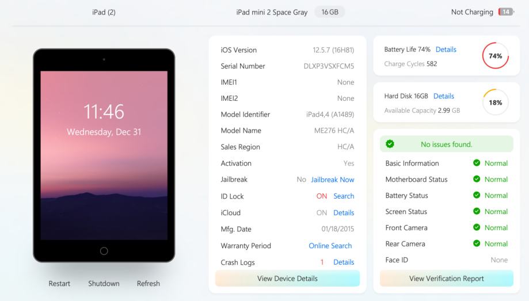Image resolution: width=529 pixels, height=301 pixels.
Task: Open View Verification Report
Action: [x=446, y=279]
